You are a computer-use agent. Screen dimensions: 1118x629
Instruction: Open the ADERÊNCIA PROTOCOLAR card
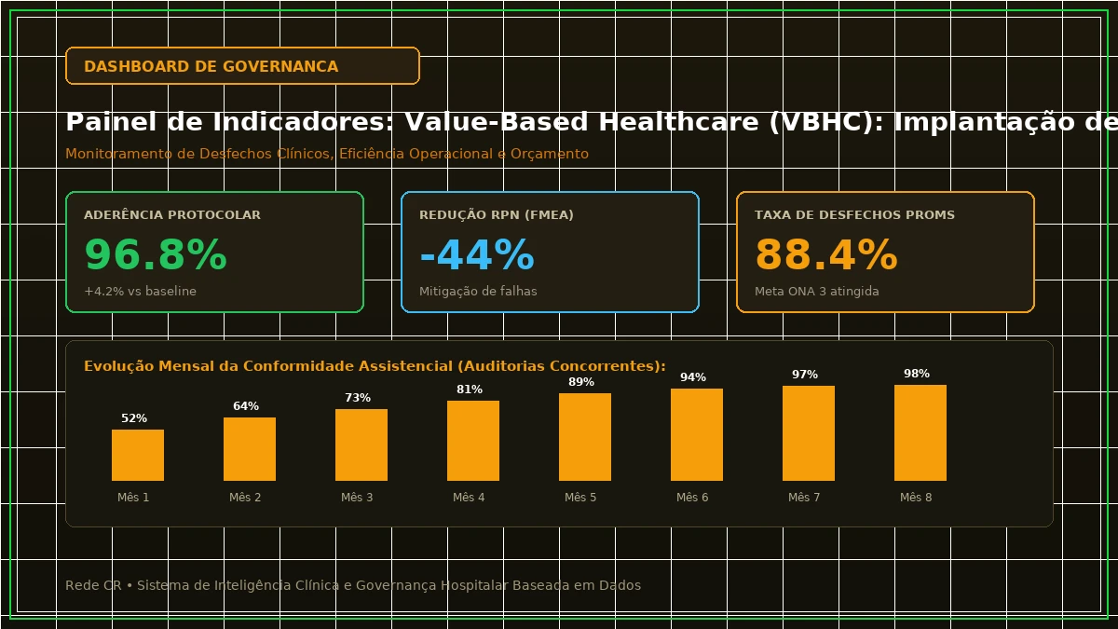214,252
